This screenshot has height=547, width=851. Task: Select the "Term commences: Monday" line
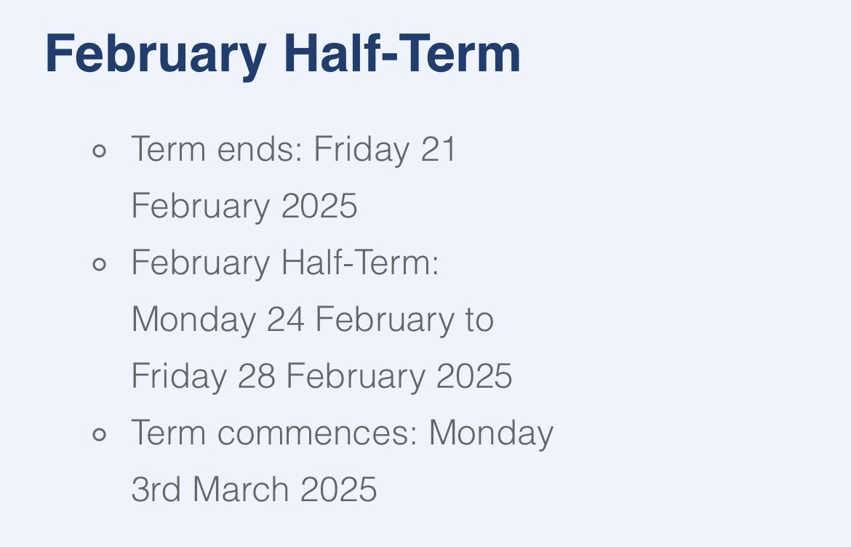click(x=342, y=434)
